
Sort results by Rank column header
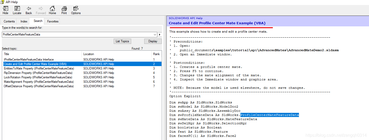tap(157, 54)
